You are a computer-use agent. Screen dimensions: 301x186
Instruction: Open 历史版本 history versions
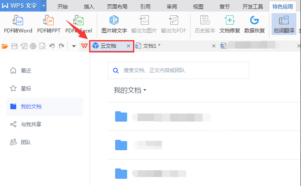coord(205,24)
